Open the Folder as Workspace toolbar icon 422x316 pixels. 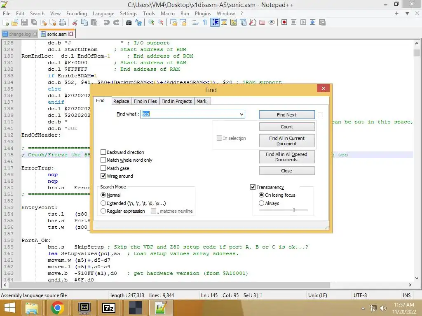262,22
